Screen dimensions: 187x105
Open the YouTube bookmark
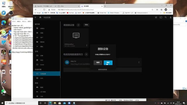pyautogui.click(x=70, y=13)
